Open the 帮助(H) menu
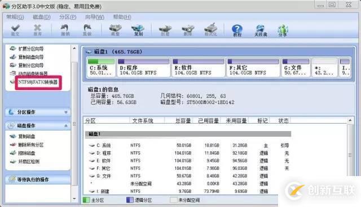 (x=122, y=17)
